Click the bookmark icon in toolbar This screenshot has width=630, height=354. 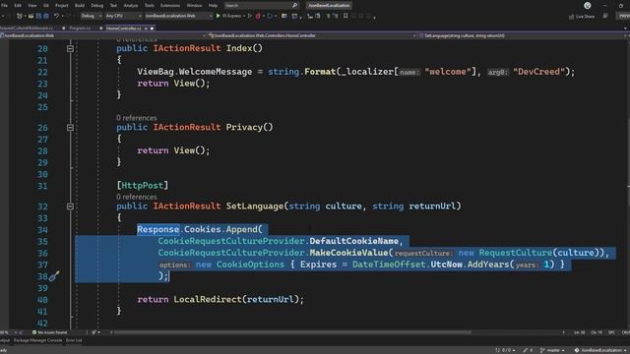pyautogui.click(x=346, y=16)
